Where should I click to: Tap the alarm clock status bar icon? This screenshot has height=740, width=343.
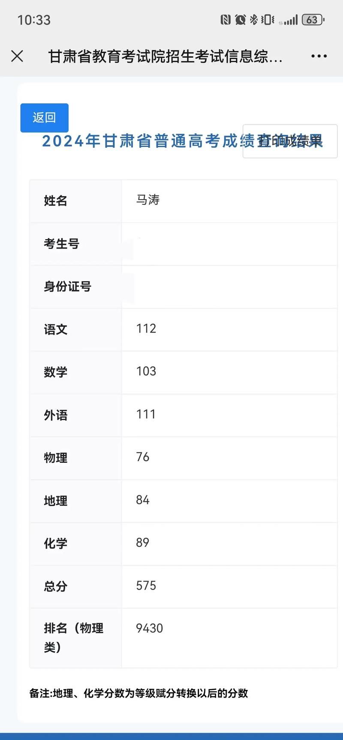(x=240, y=19)
